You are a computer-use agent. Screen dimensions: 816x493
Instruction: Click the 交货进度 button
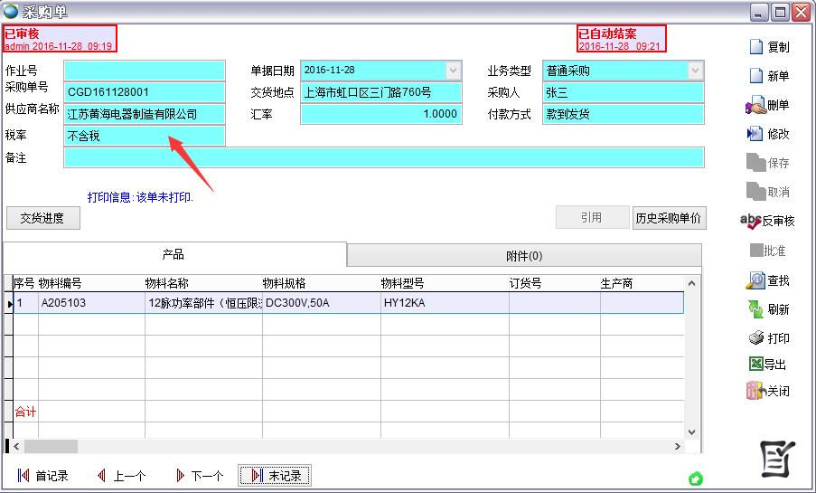click(43, 218)
